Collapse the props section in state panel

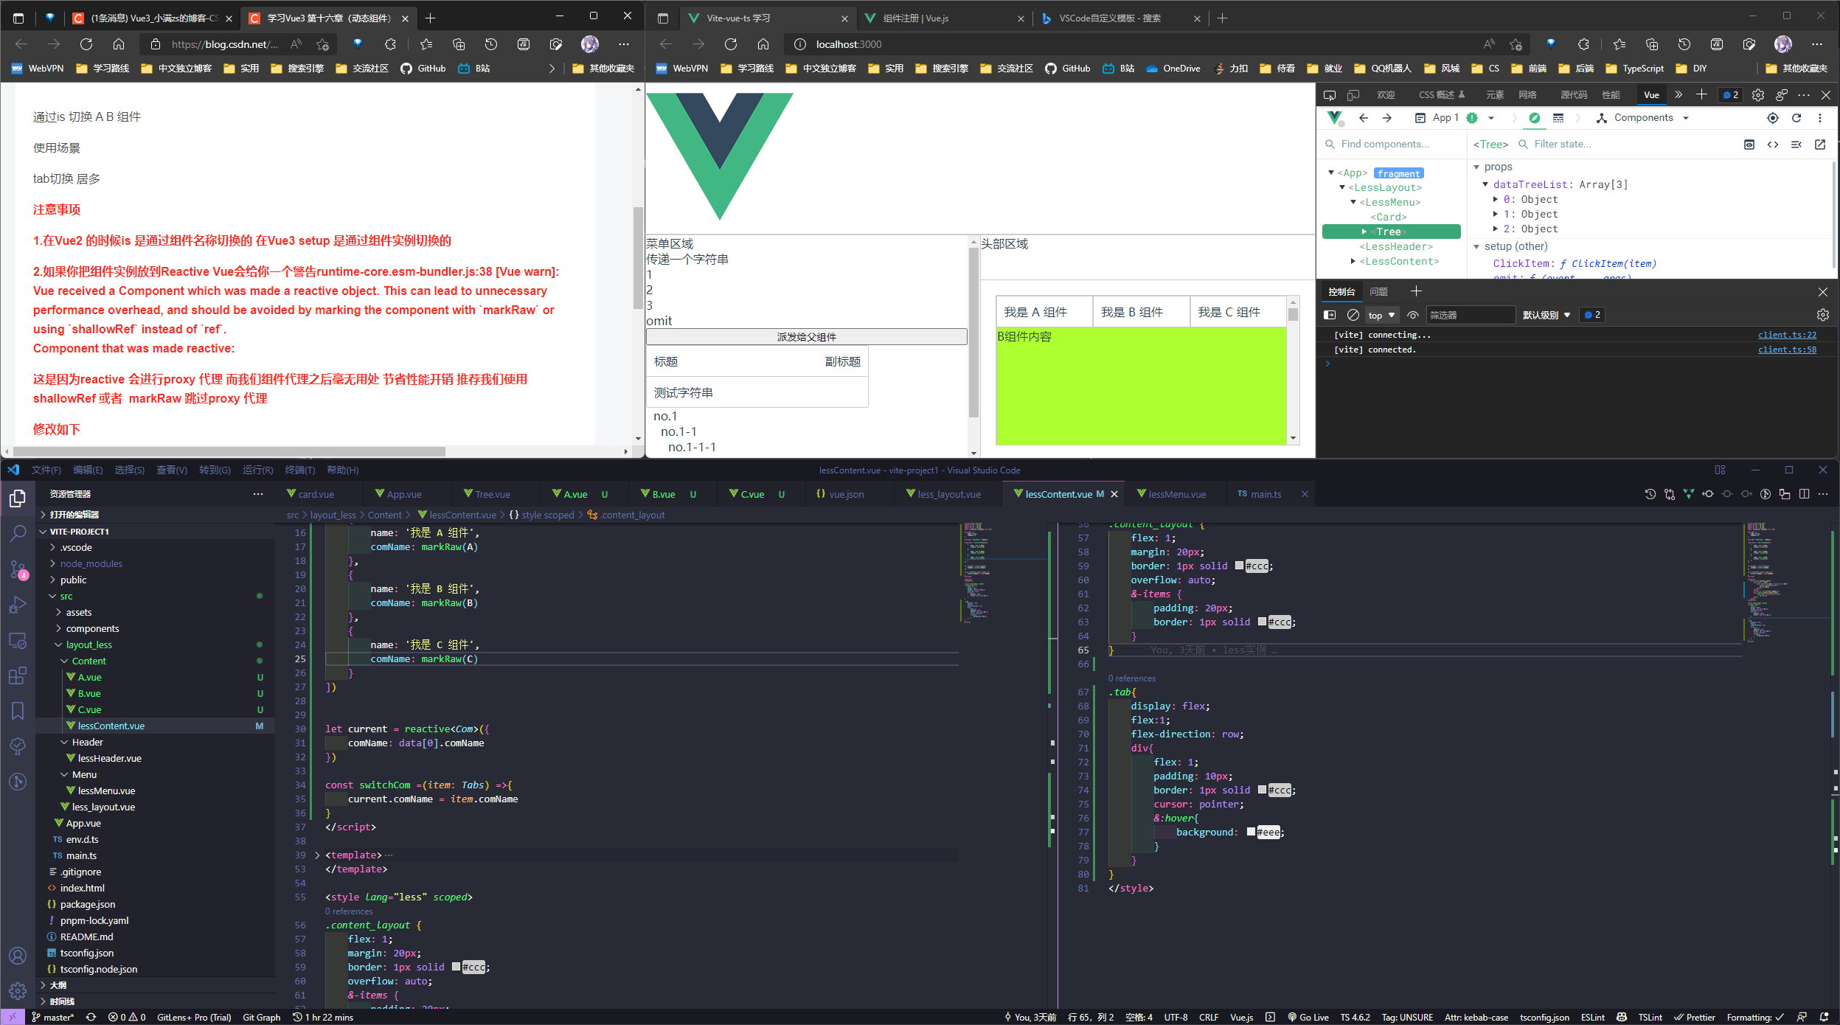(1476, 167)
